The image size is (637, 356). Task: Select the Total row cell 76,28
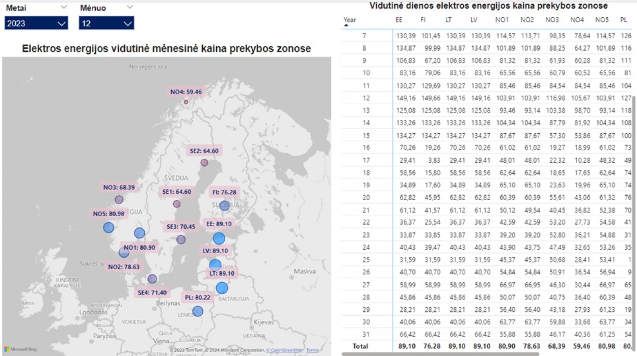(x=432, y=347)
